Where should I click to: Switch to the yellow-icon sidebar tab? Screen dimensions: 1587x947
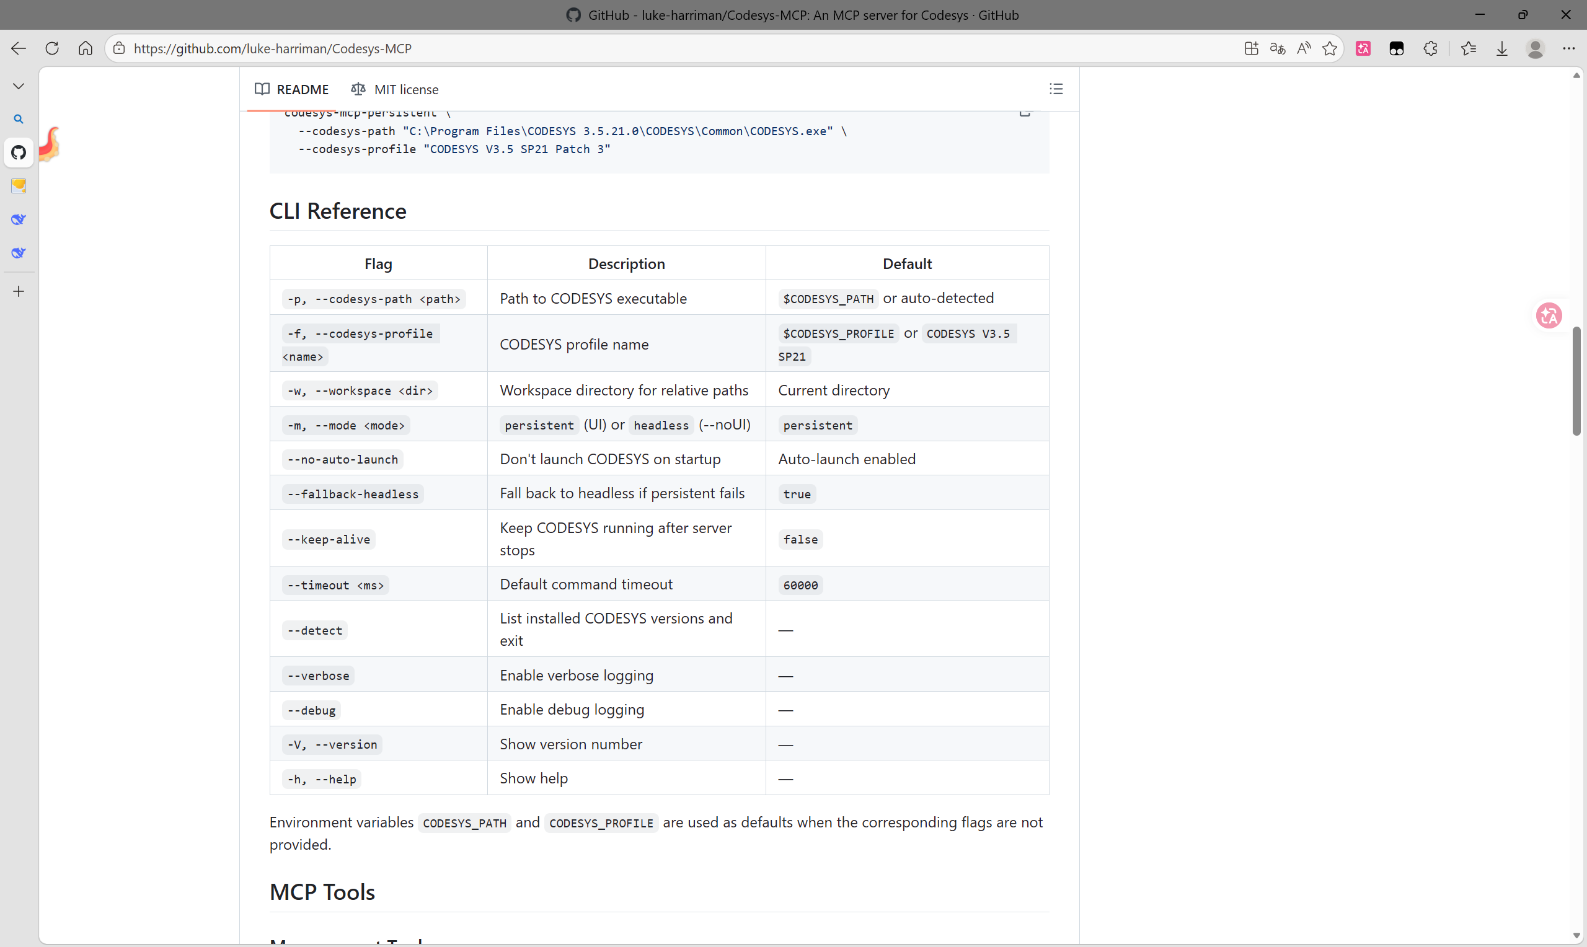[x=19, y=186]
